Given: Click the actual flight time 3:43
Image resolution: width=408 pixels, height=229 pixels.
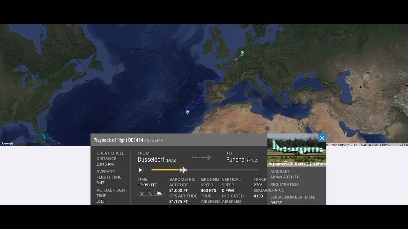Looking at the screenshot, I should click(x=100, y=201).
